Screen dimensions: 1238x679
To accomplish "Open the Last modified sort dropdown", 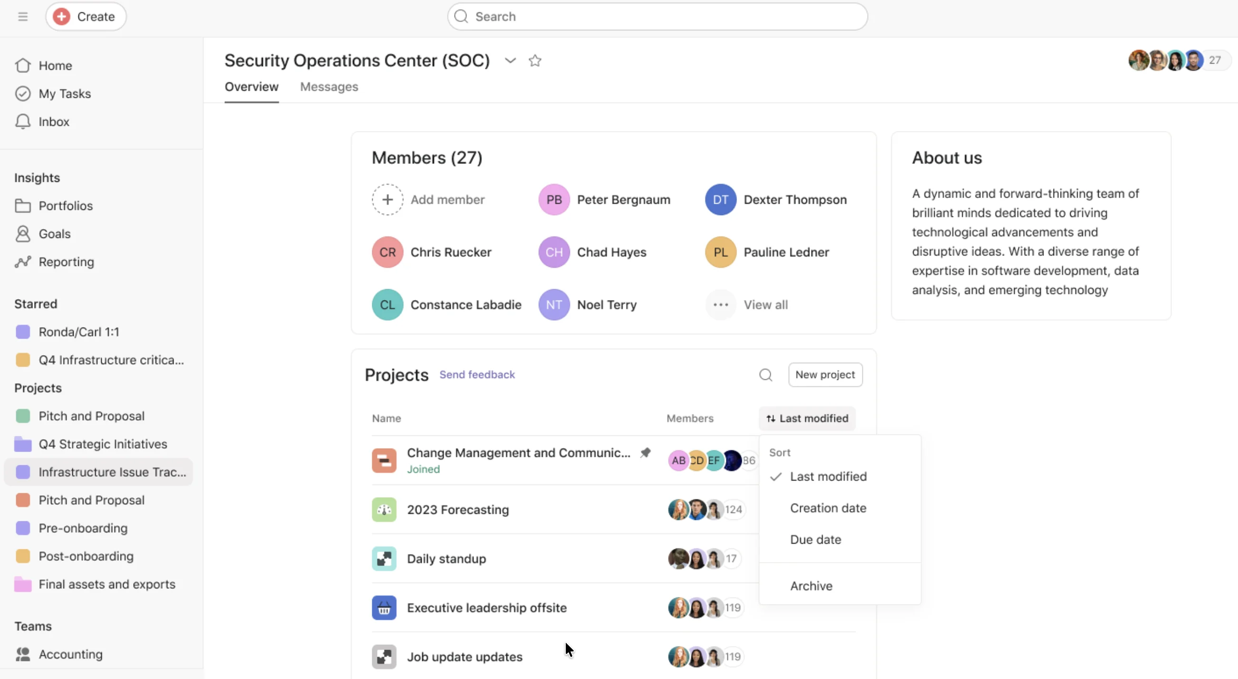I will pos(807,418).
